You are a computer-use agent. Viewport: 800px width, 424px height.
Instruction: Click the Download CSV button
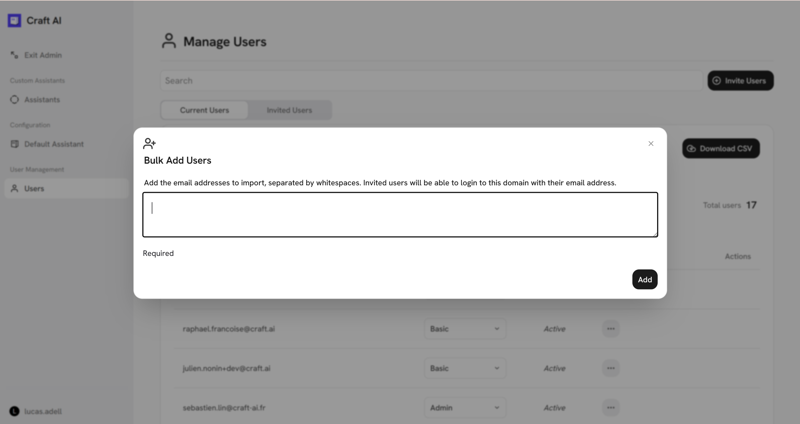[721, 148]
